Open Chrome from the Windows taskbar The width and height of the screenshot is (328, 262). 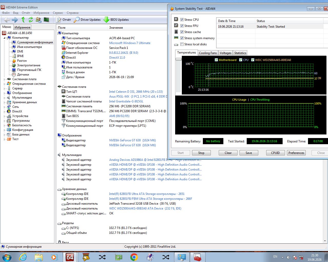(134, 257)
